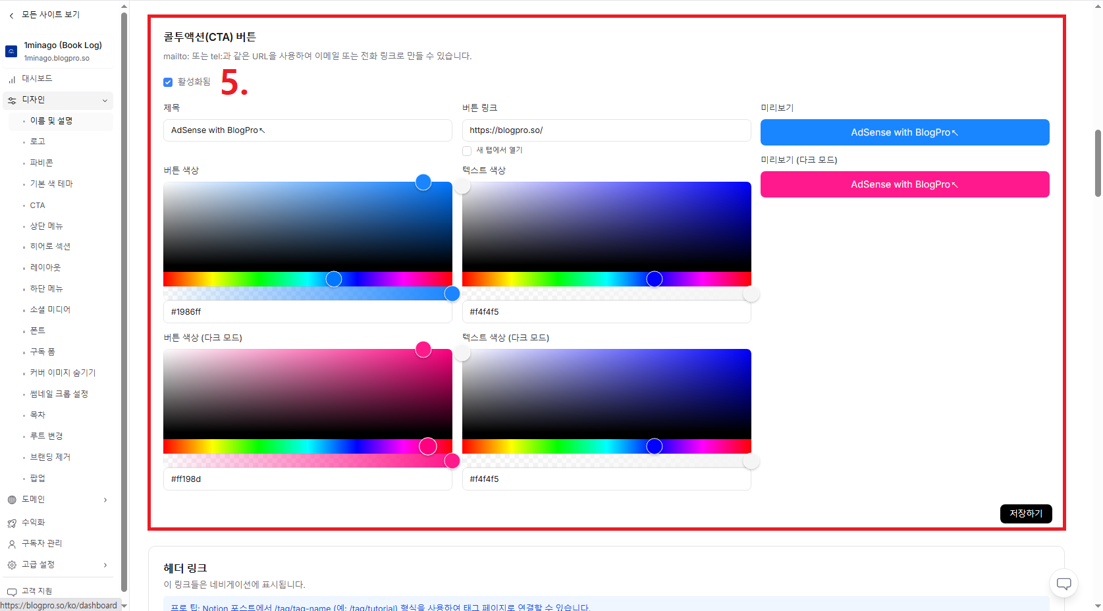1103x611 pixels.
Task: Click the 도메인 globe icon
Action: click(12, 500)
